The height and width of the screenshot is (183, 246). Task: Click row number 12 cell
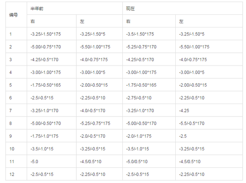16,174
